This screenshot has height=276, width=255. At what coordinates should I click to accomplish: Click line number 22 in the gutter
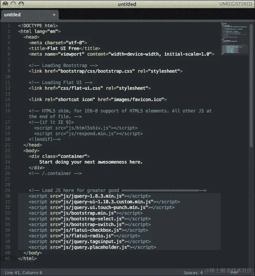pyautogui.click(x=8, y=151)
